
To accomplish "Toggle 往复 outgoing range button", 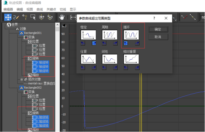I will click(x=94, y=67).
